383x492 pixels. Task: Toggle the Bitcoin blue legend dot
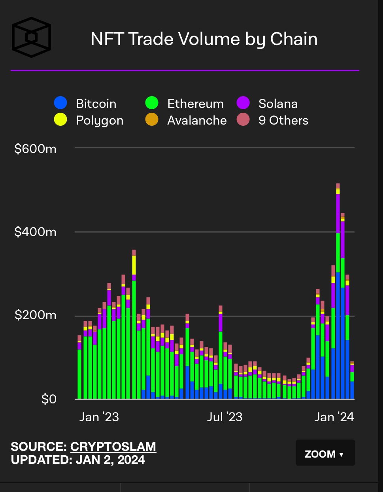[x=60, y=103]
